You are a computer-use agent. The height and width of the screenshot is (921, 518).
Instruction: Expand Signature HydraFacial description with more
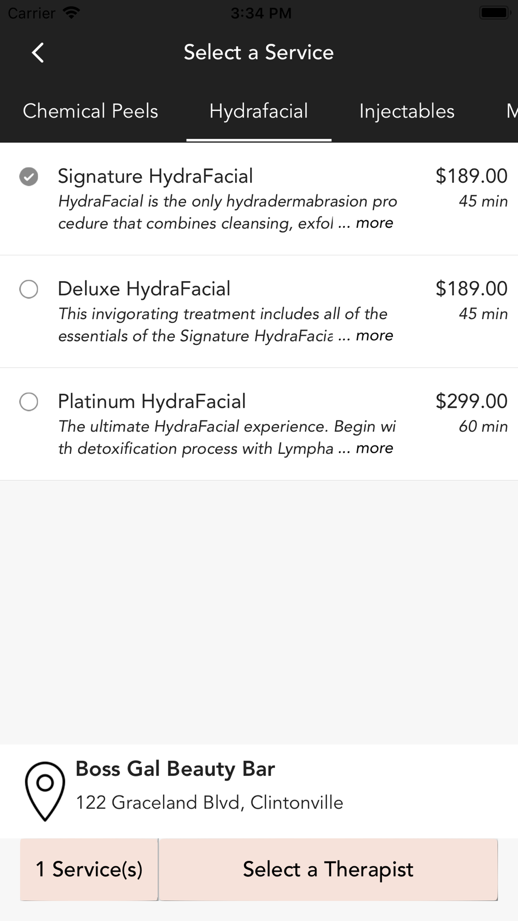(x=374, y=223)
